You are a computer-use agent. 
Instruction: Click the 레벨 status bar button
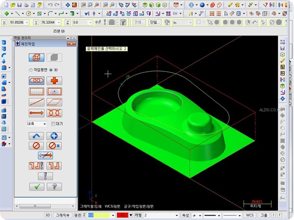(138, 215)
